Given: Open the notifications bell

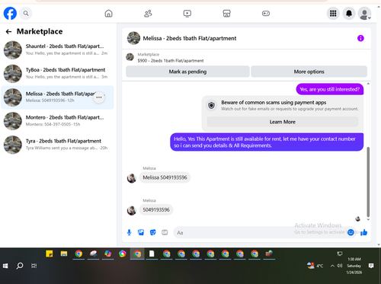Looking at the screenshot, I should [x=349, y=13].
